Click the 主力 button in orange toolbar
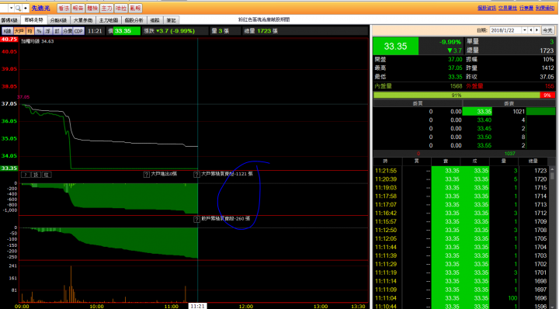Screen dimensions: 559x309 tap(106, 9)
